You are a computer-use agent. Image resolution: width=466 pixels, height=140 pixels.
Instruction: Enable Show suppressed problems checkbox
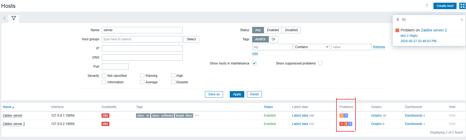321,63
